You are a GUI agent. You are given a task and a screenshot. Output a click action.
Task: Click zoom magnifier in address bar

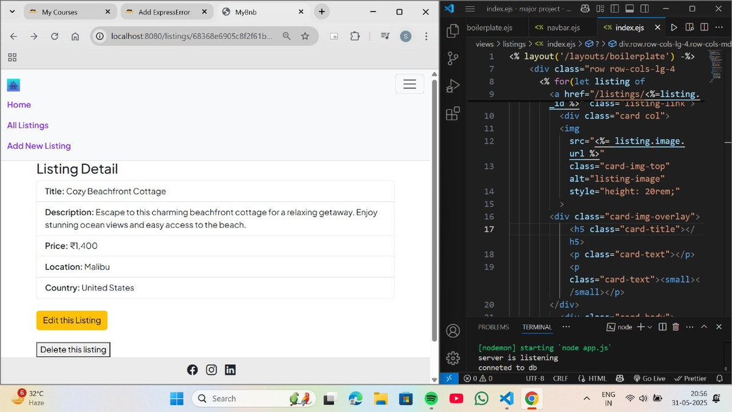point(286,37)
